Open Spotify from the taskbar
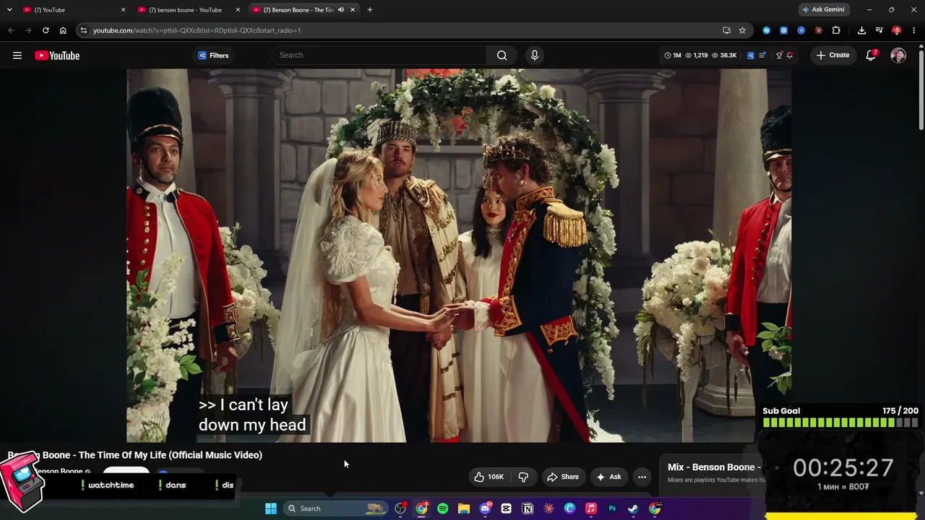 click(443, 508)
